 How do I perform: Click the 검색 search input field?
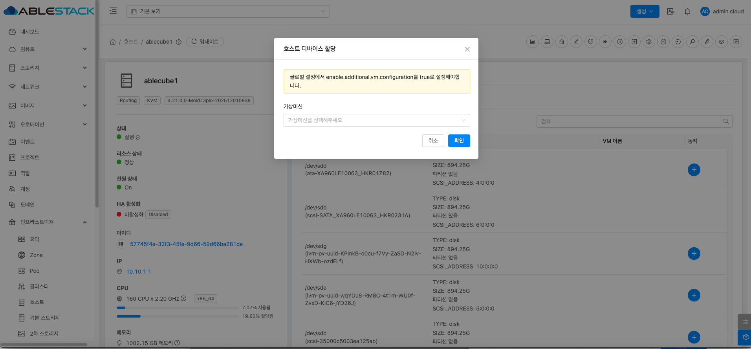628,121
